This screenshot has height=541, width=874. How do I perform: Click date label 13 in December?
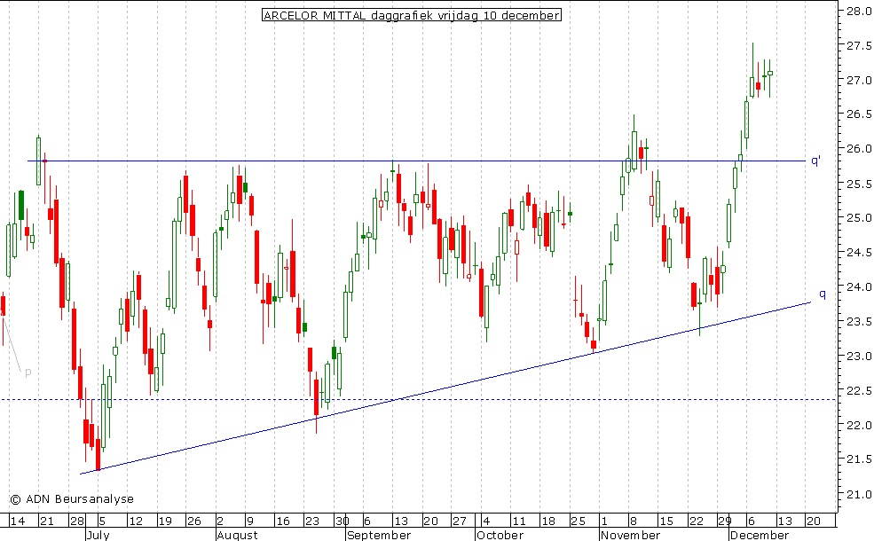pos(784,521)
